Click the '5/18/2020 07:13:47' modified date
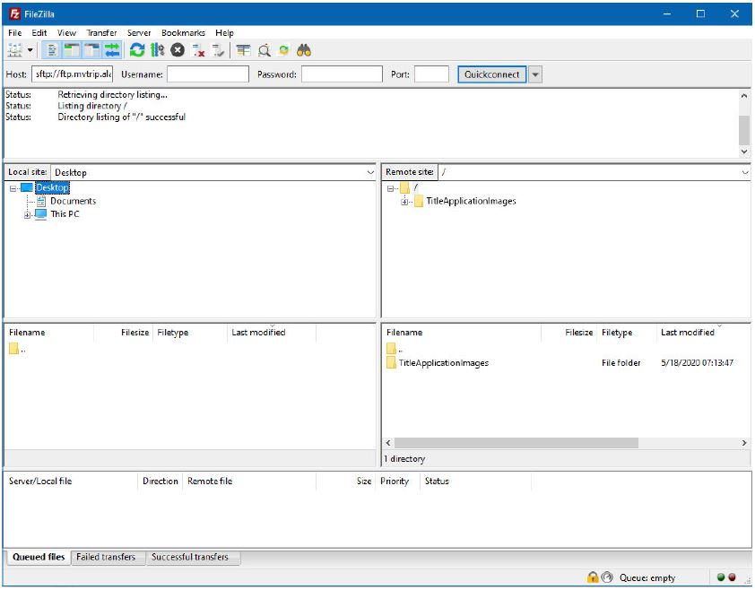 pos(697,362)
